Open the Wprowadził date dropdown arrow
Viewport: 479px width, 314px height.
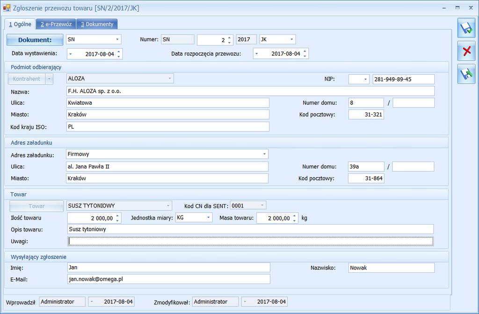(x=91, y=302)
